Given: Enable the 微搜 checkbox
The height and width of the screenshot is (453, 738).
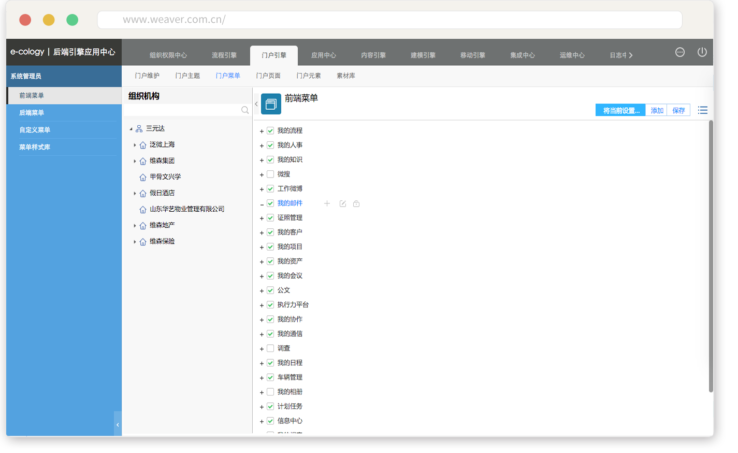Looking at the screenshot, I should (270, 174).
